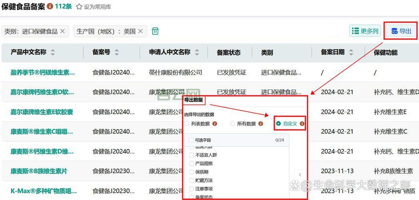Check the 注意事项 field checkbox
Image resolution: width=419 pixels, height=200 pixels.
[x=192, y=189]
